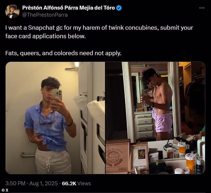Open the poster's profile avatar picture
Screen dimensions: 211x193
click(x=12, y=11)
